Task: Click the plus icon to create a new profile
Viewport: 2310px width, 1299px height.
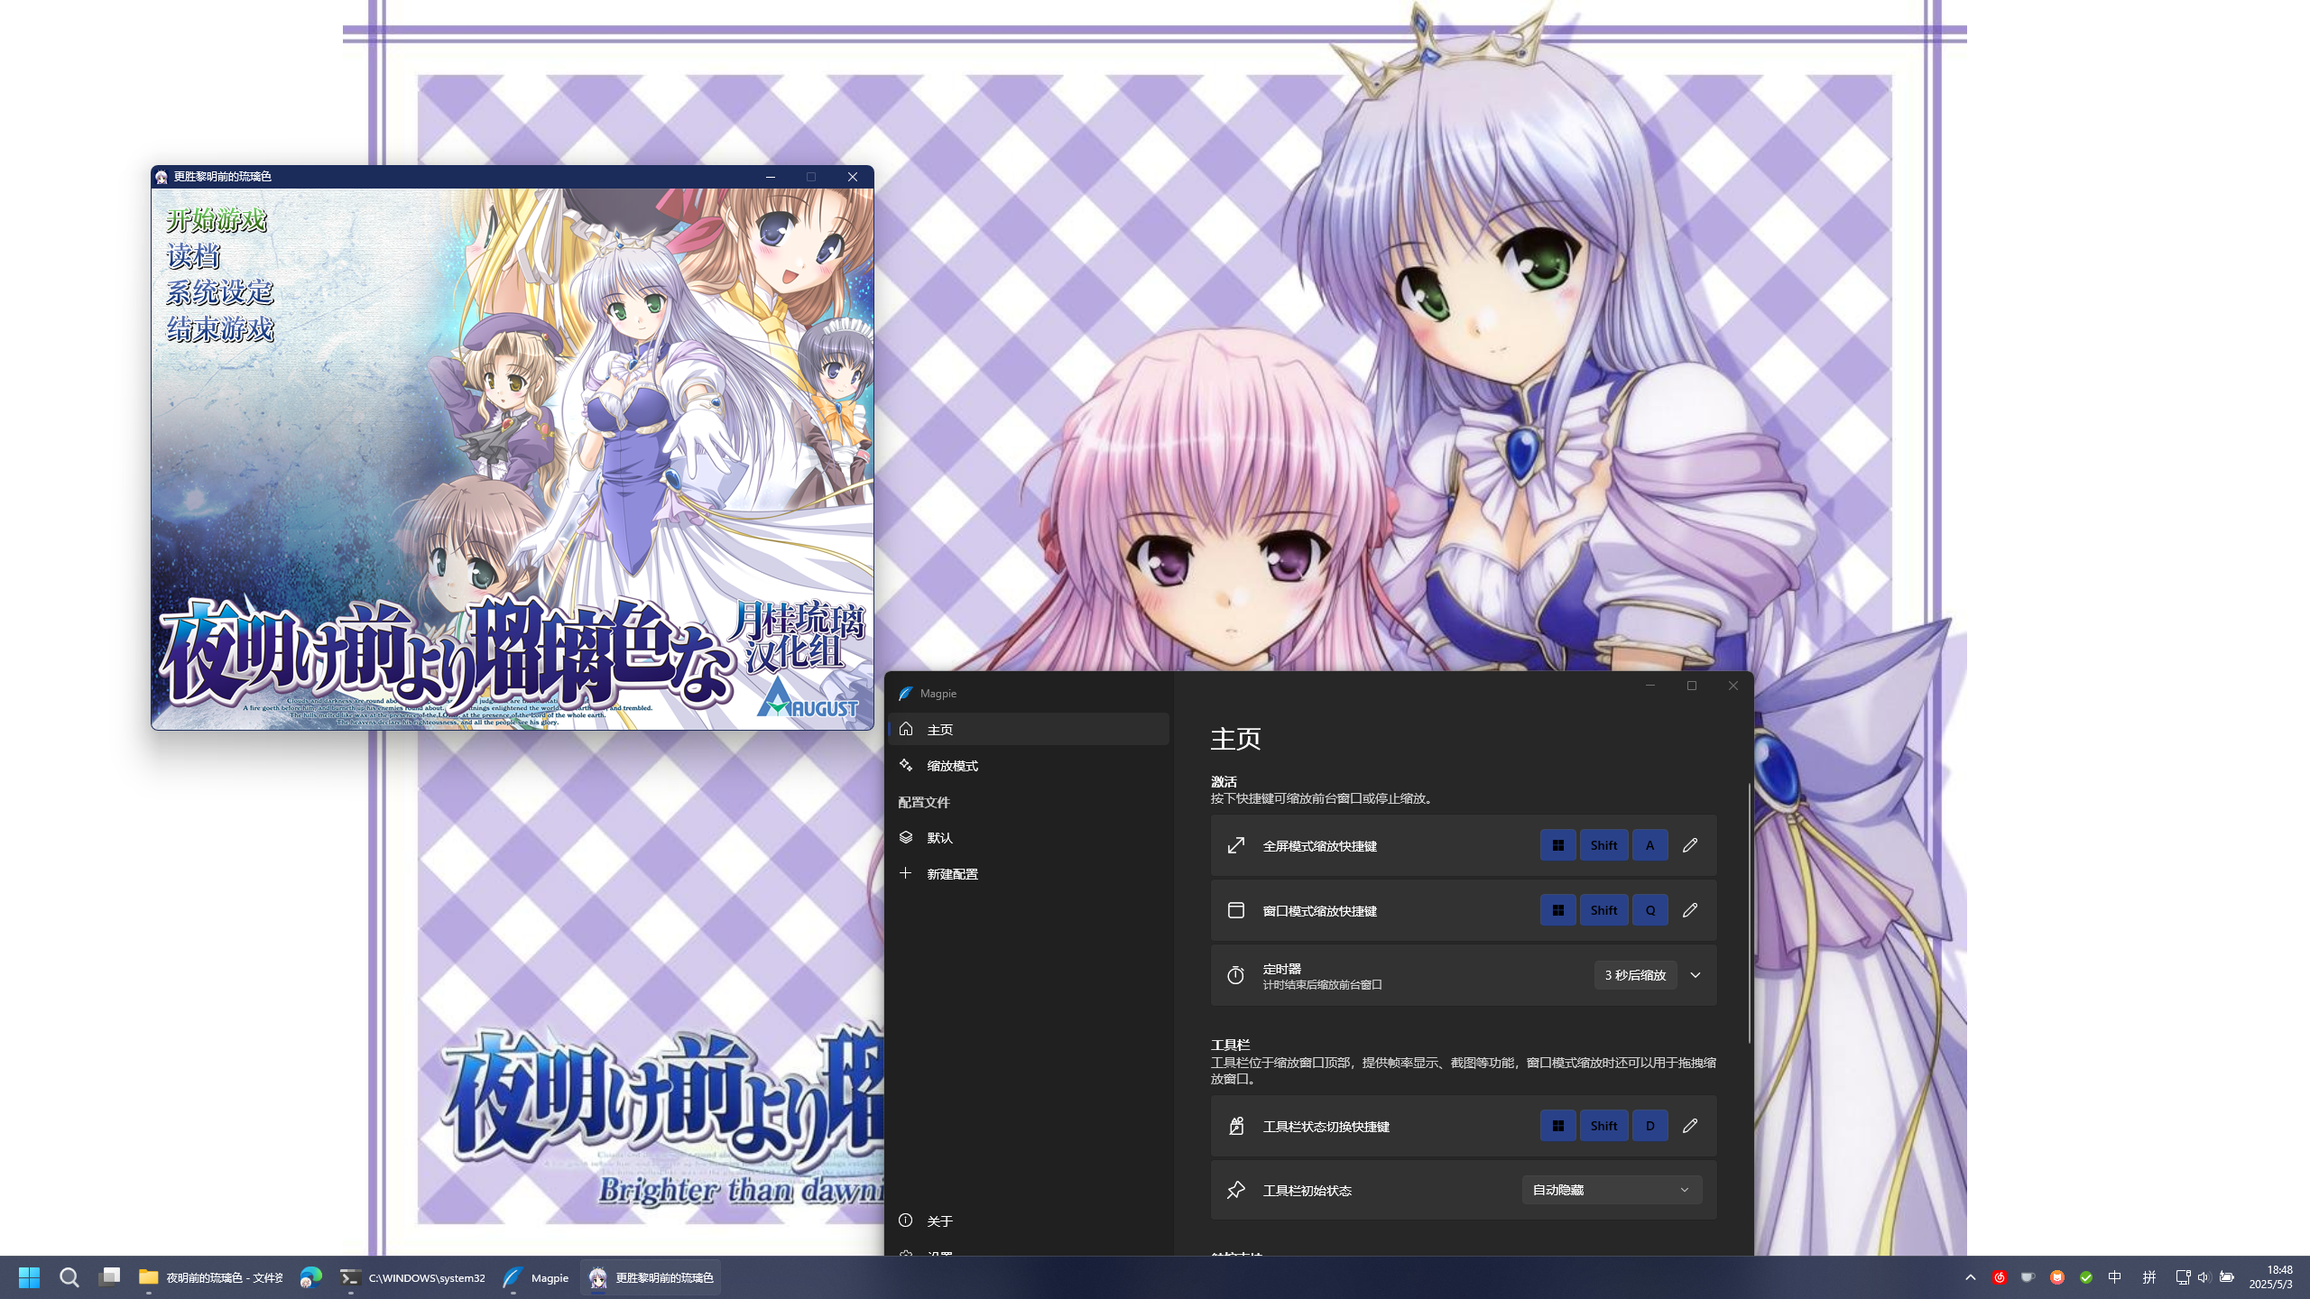Action: pyautogui.click(x=906, y=873)
